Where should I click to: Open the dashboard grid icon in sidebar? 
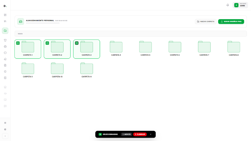tap(5, 15)
